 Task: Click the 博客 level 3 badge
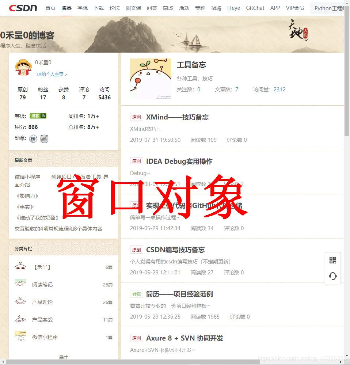[x=38, y=116]
